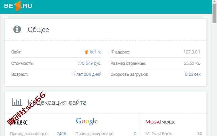Viewport: 217px width, 136px height.
Task: Open the be1.ru site link
Action: point(96,52)
